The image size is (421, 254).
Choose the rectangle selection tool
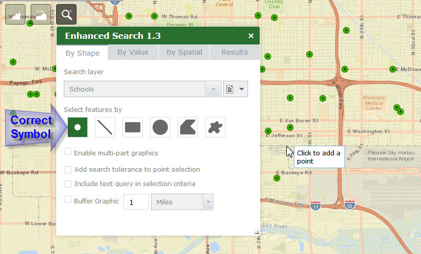(x=133, y=127)
